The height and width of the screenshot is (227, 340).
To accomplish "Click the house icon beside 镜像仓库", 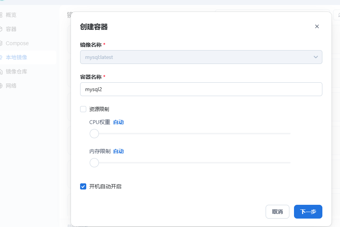I will pyautogui.click(x=1, y=72).
